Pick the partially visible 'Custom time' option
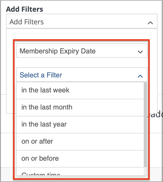 [80, 172]
